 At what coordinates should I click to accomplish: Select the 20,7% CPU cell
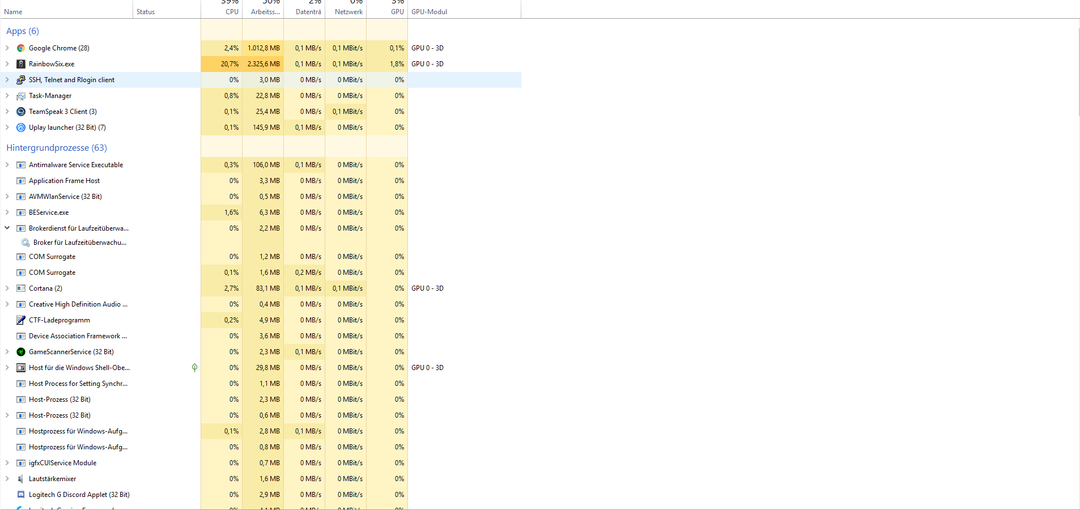click(x=222, y=64)
